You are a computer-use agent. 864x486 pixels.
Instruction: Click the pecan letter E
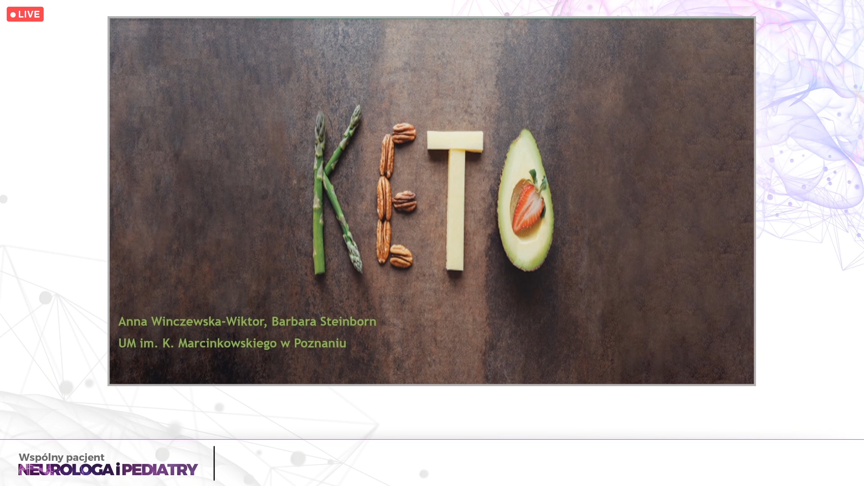[396, 195]
